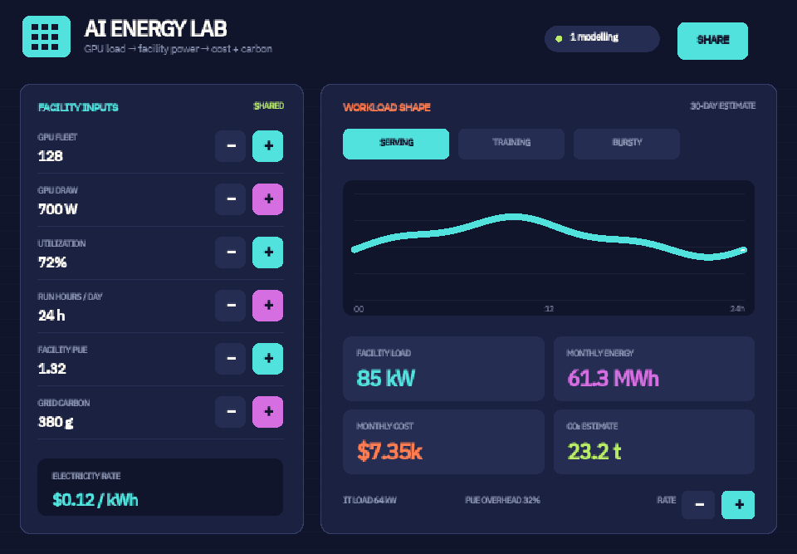Click the Monthly Energy 61.3 MWh card
Viewport: 797px width, 554px height.
click(x=654, y=369)
